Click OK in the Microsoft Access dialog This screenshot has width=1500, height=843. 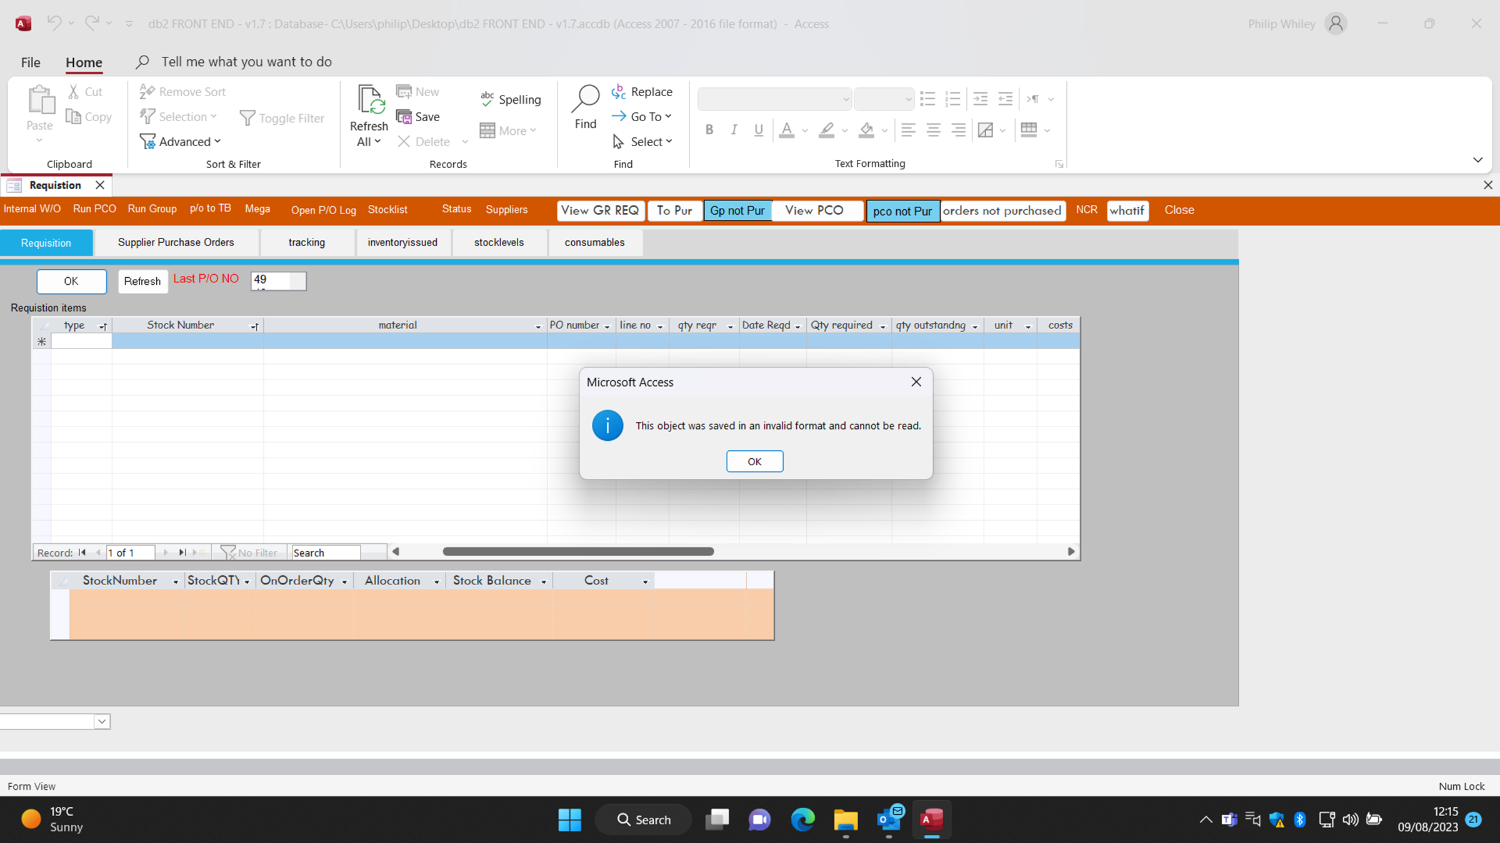click(x=754, y=461)
